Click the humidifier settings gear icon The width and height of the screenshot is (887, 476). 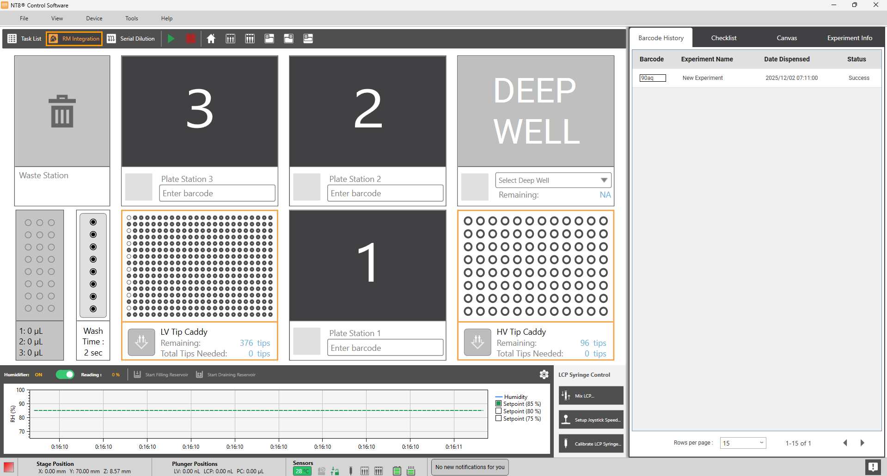point(544,374)
